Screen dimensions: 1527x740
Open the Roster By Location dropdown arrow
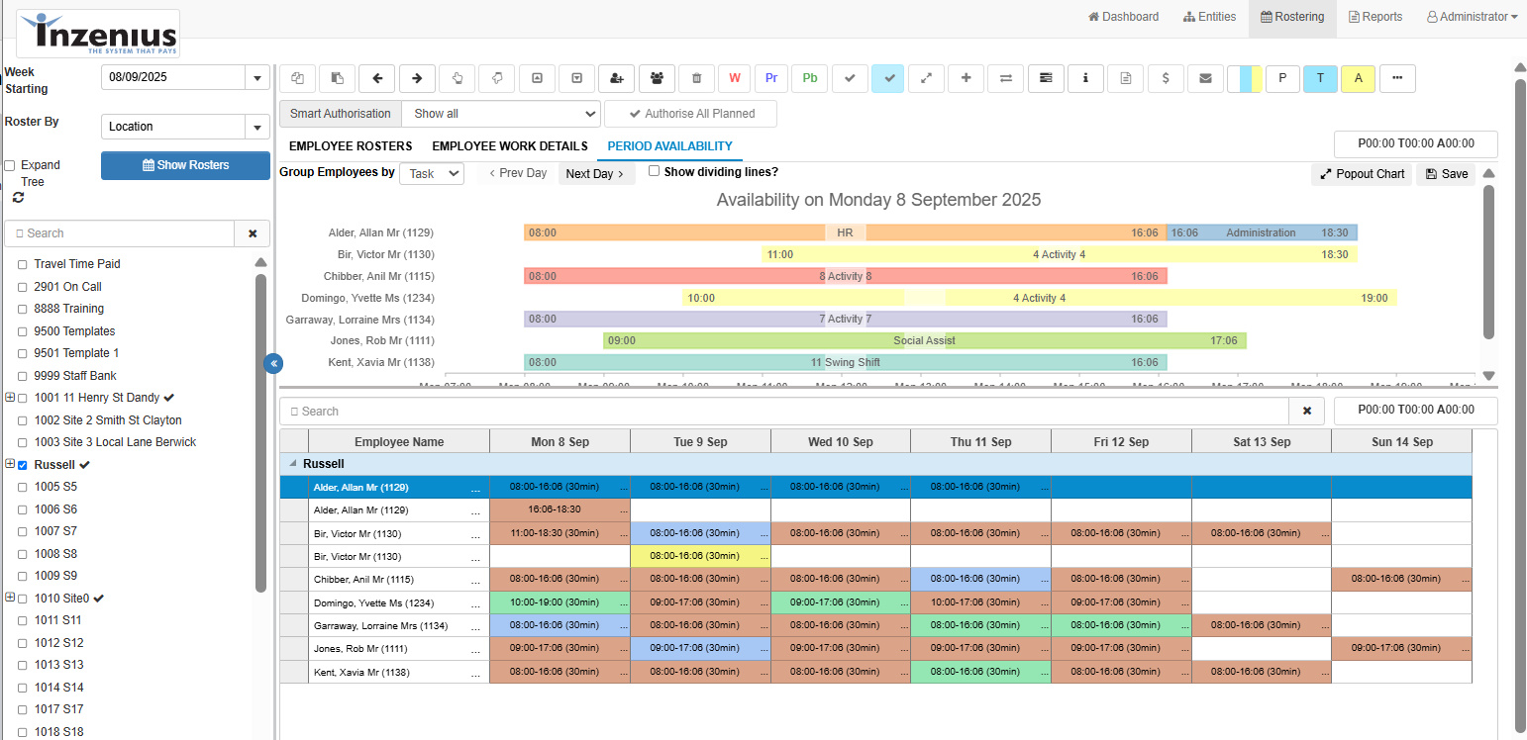257,127
